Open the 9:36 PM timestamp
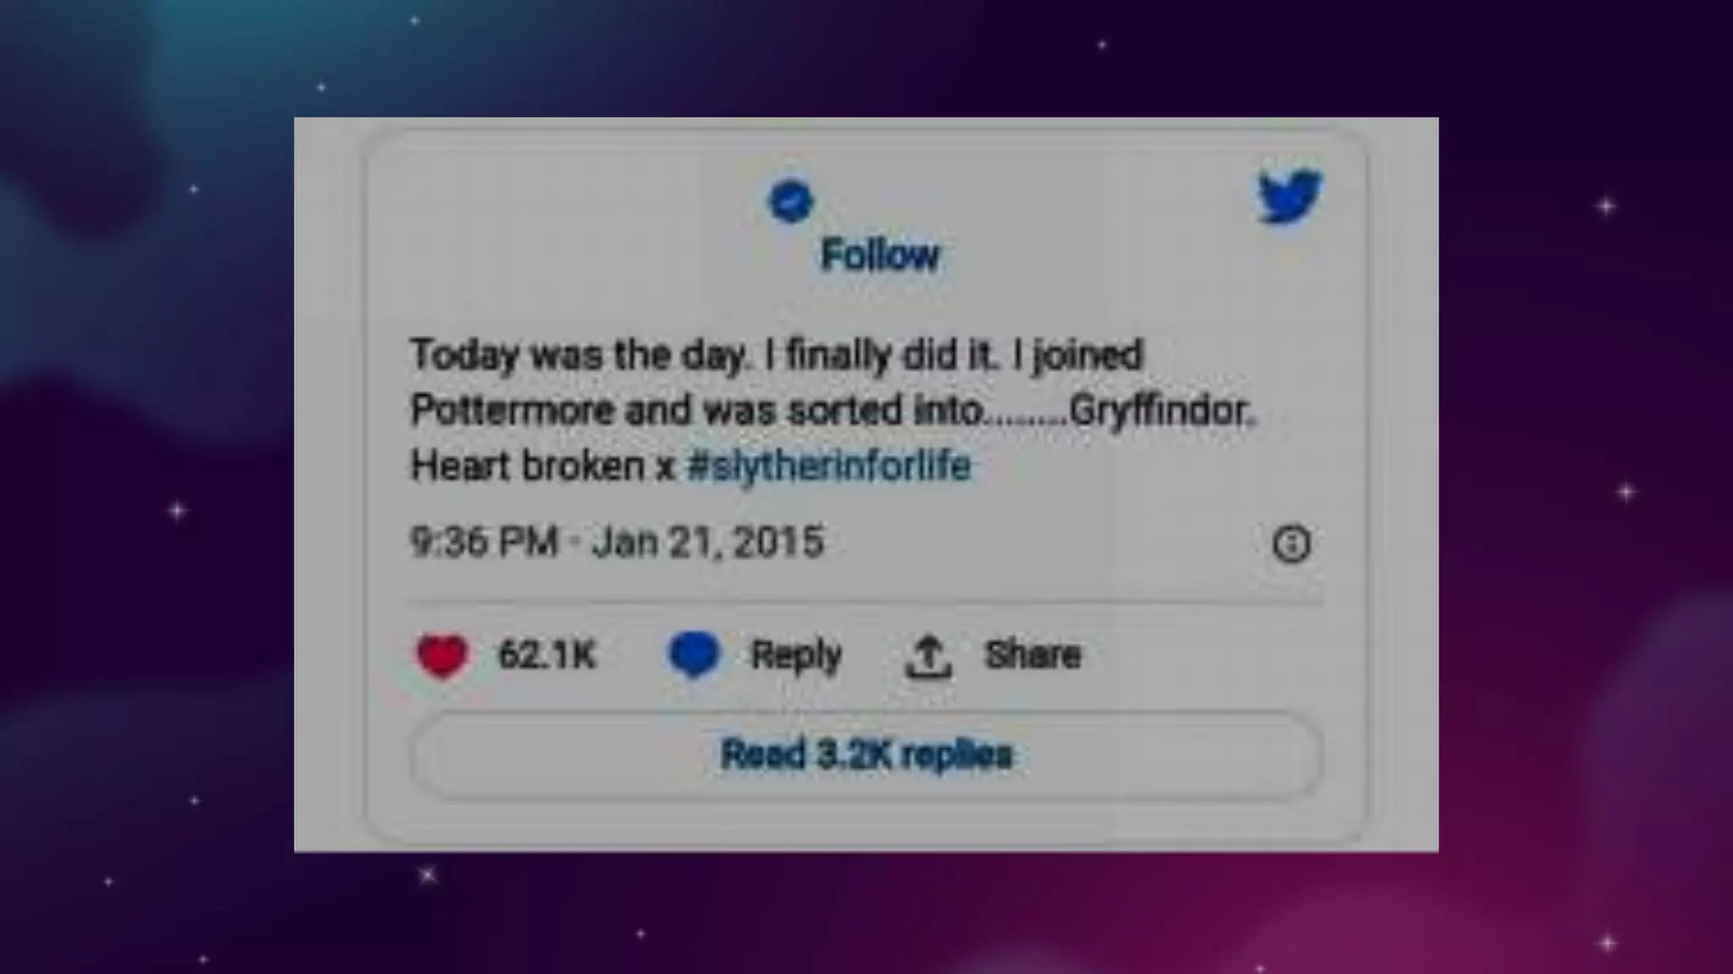The width and height of the screenshot is (1733, 974). tap(484, 542)
